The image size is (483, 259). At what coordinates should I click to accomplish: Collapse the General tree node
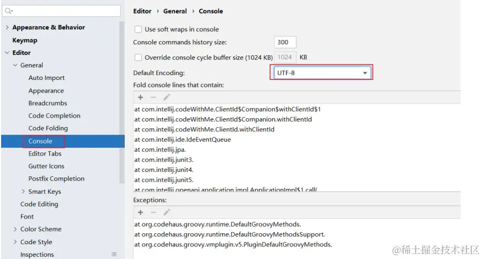pyautogui.click(x=15, y=65)
